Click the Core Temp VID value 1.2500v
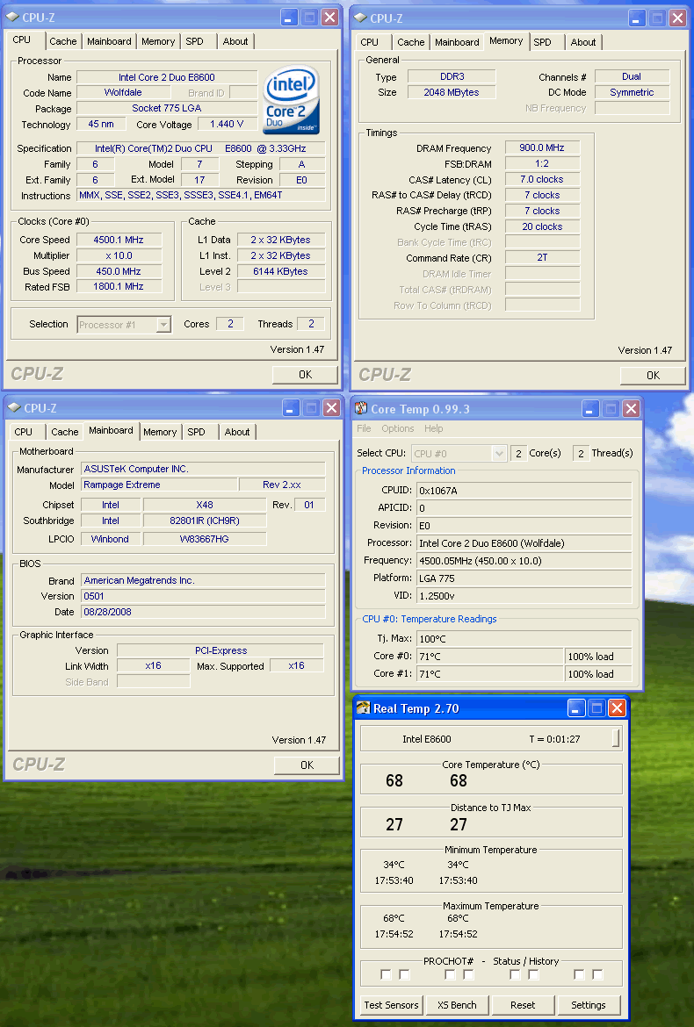This screenshot has width=694, height=1027. 524,596
